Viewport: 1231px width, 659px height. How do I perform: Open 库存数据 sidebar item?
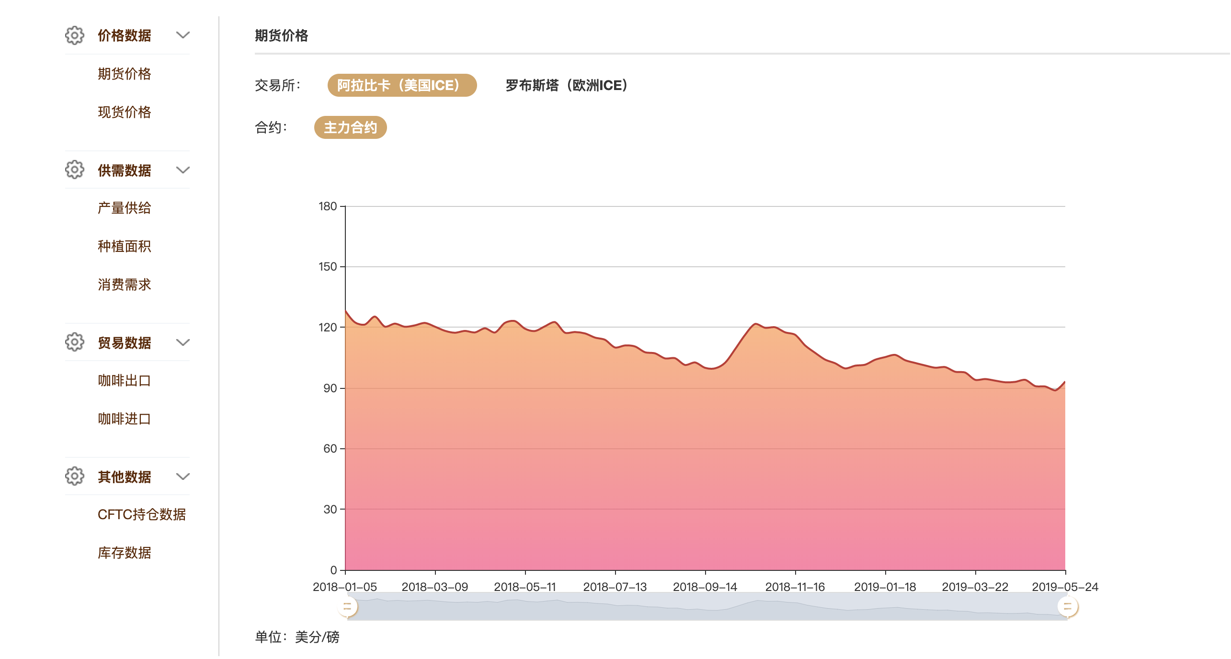click(124, 553)
